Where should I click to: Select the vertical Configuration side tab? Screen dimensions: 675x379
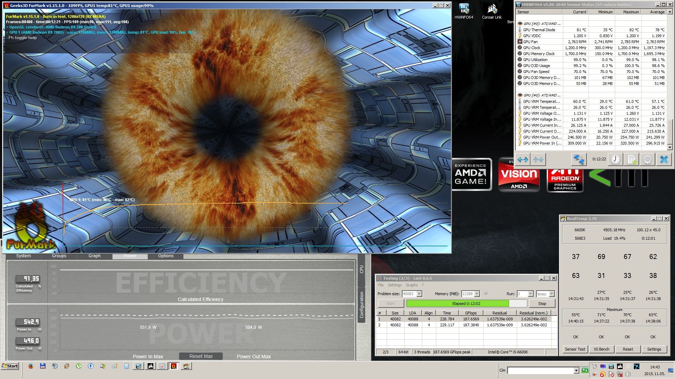pos(361,305)
